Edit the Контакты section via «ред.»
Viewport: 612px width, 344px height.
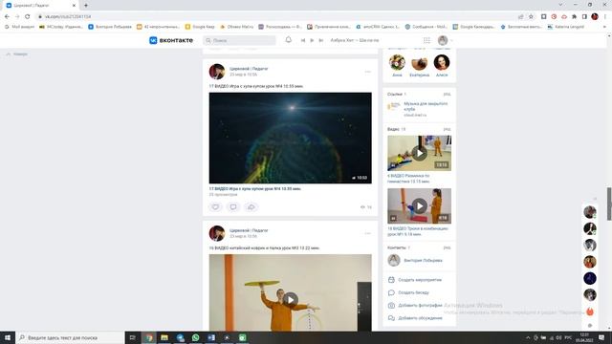click(447, 247)
